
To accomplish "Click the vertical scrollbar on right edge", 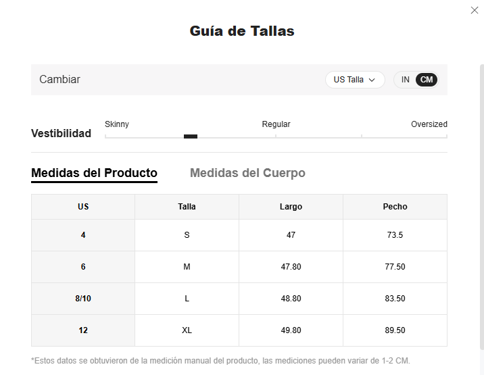I will click(482, 207).
